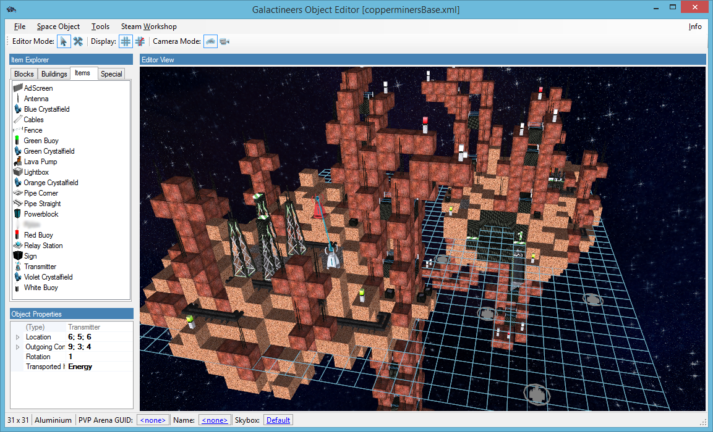
Task: Select the pointer editor mode tool
Action: 63,41
